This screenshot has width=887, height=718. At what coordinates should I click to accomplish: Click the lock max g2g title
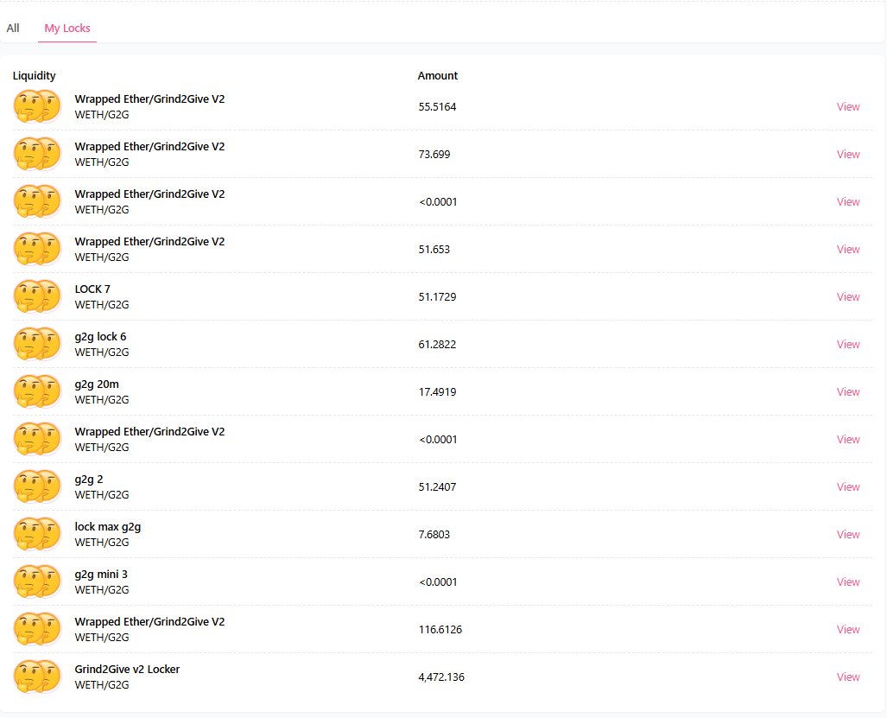(x=107, y=527)
